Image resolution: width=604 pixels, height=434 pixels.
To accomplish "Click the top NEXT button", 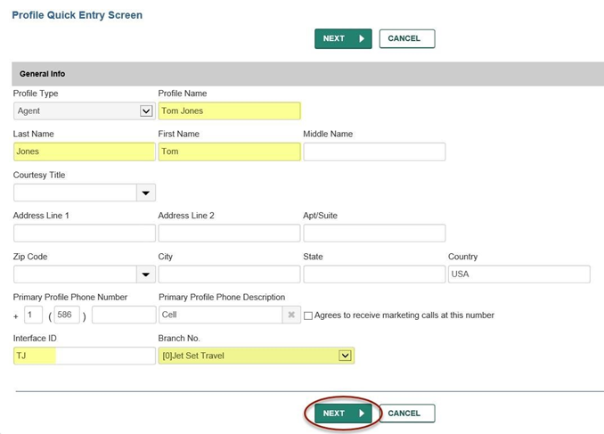I will (343, 38).
